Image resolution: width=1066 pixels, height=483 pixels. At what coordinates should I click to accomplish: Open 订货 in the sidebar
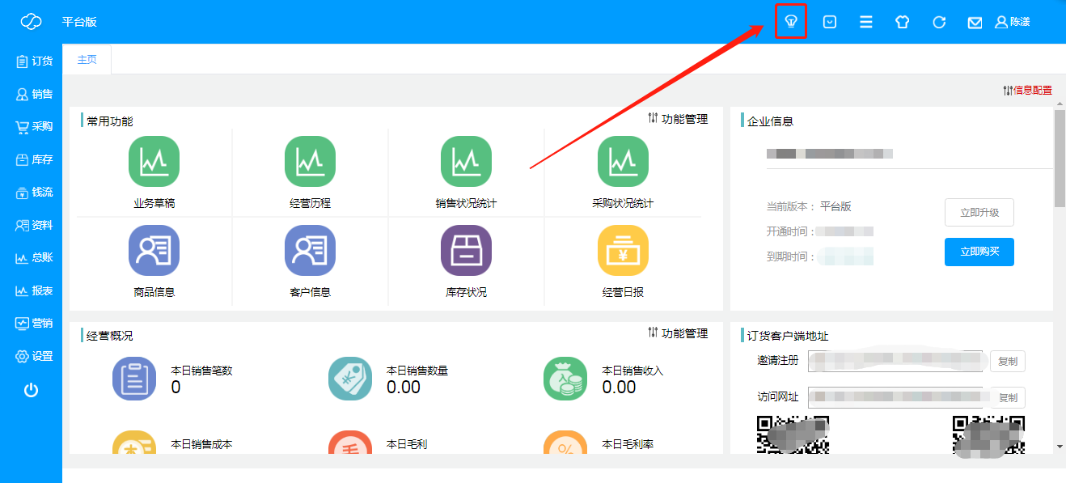34,61
